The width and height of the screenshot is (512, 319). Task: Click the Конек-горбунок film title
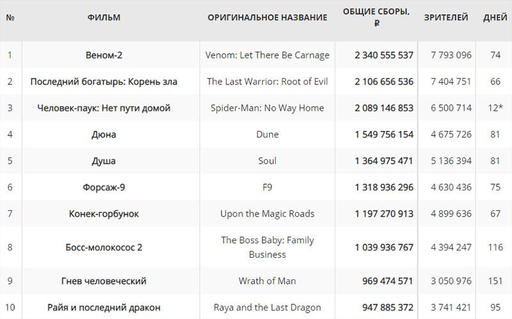tap(104, 214)
